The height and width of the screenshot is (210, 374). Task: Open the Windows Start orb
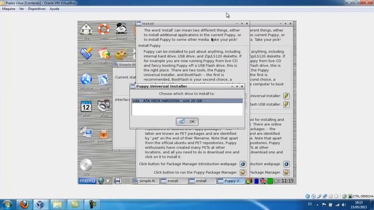[x=8, y=205]
